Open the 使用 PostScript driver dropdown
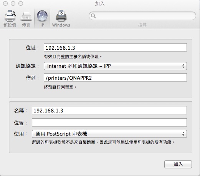 tap(109, 134)
